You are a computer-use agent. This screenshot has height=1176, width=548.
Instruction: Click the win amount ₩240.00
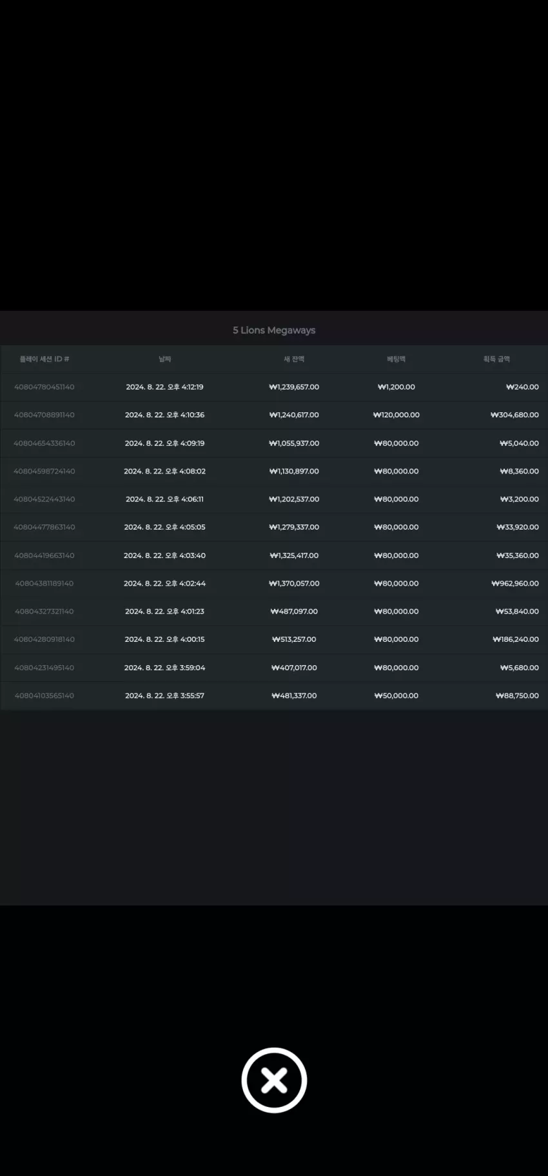pyautogui.click(x=522, y=387)
